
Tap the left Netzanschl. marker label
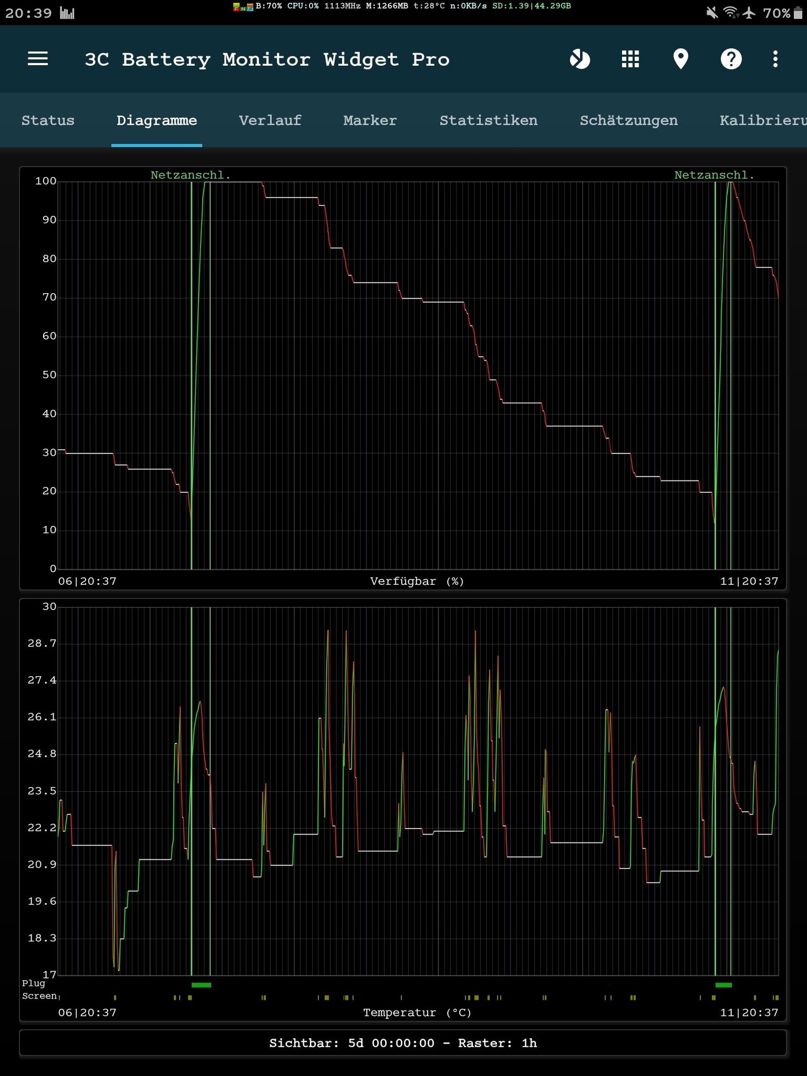point(190,175)
